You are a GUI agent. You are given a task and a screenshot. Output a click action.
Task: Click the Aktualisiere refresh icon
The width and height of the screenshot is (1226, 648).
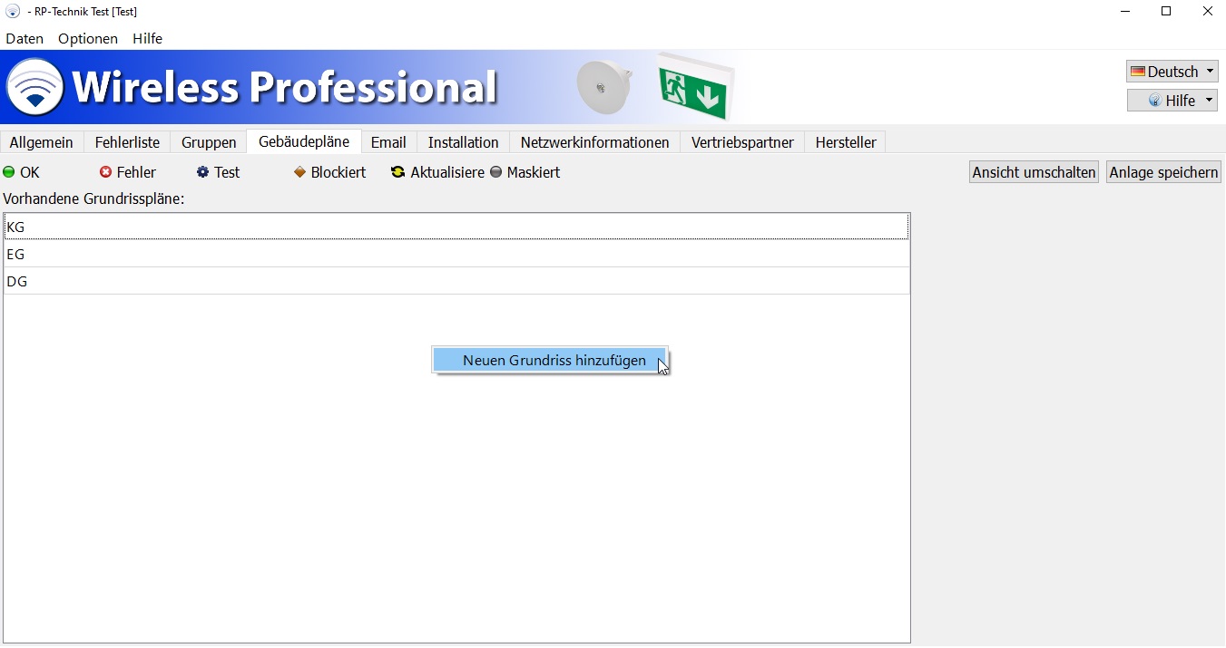pos(397,172)
